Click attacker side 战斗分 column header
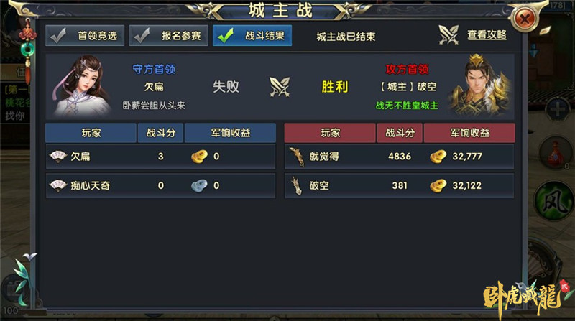The image size is (575, 321). tap(400, 133)
